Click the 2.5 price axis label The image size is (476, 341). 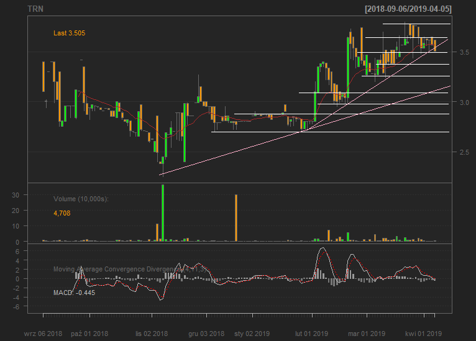(x=464, y=152)
